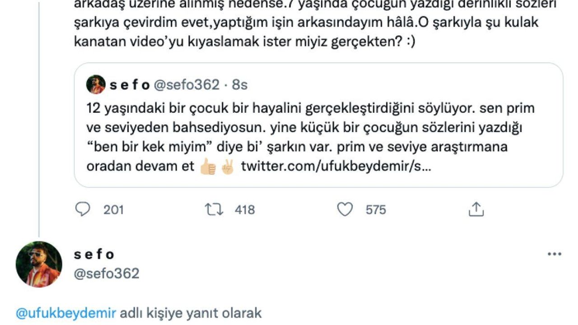The height and width of the screenshot is (325, 578).
Task: Click the quoted tweet's @sefo362 handle
Action: tap(186, 84)
